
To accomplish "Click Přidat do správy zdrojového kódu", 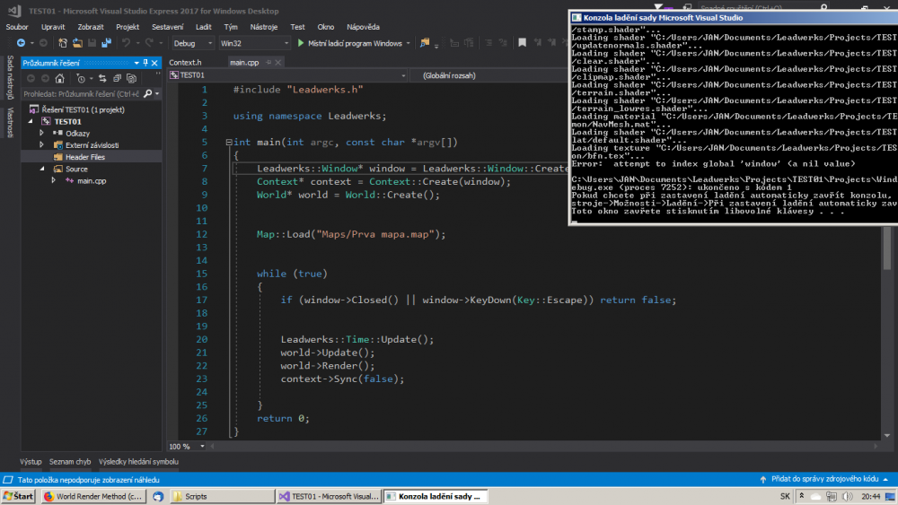I will click(x=823, y=480).
